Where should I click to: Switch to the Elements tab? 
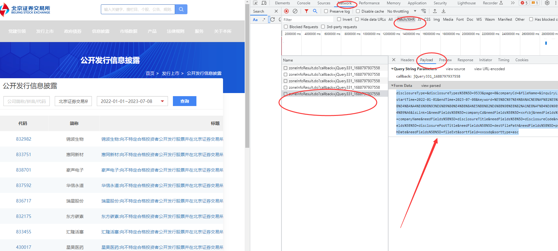(x=282, y=3)
